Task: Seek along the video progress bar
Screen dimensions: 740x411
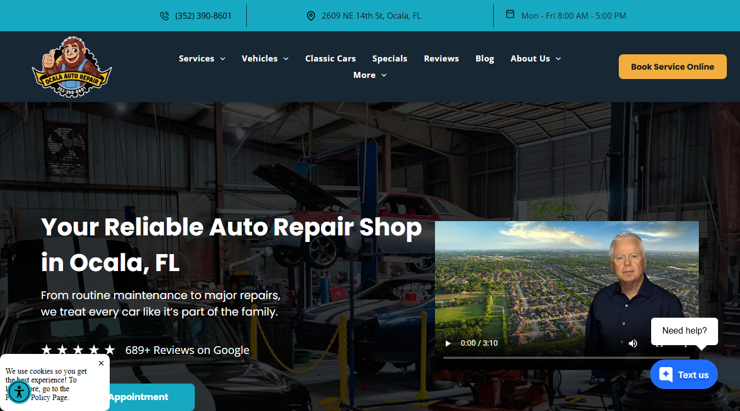Action: [x=567, y=358]
